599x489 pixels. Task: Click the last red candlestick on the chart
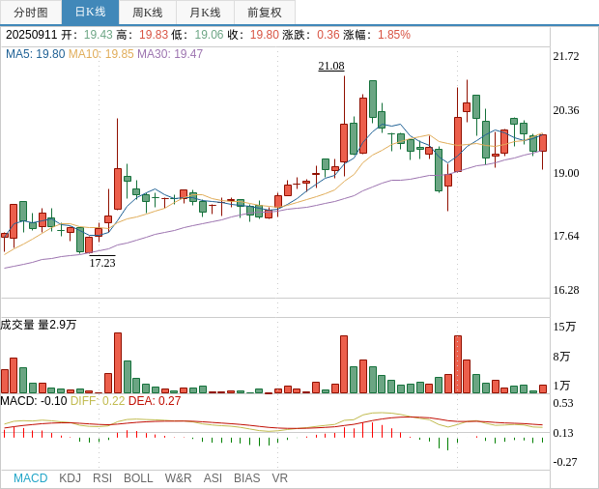tap(543, 143)
